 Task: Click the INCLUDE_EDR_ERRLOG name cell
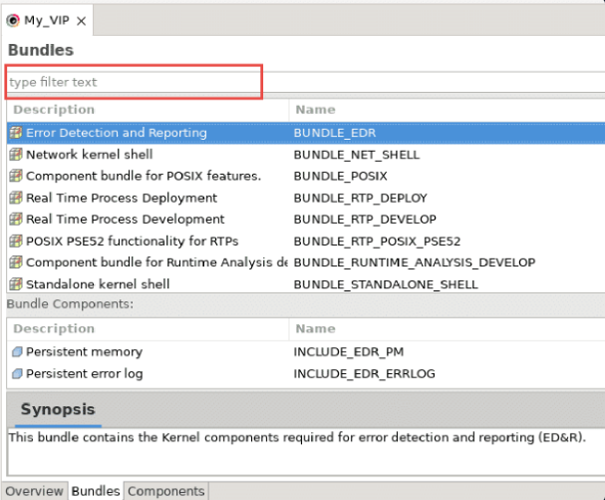(364, 374)
